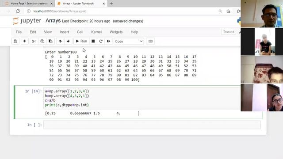
Task: Open the View menu
Action: 48,32
